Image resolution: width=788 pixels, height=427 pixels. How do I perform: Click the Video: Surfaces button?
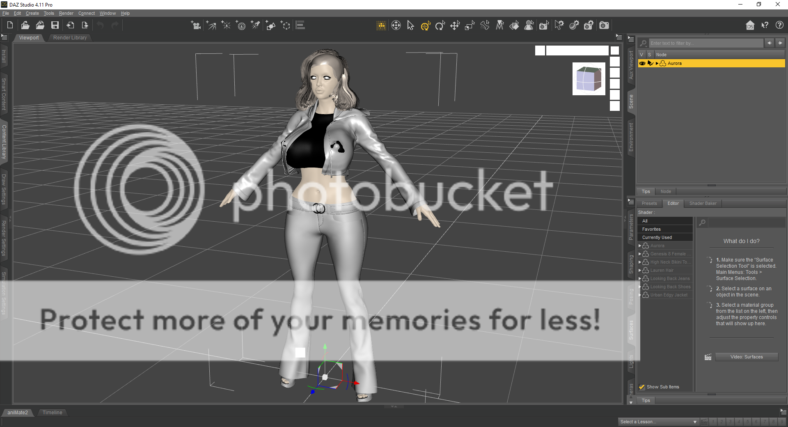tap(746, 357)
